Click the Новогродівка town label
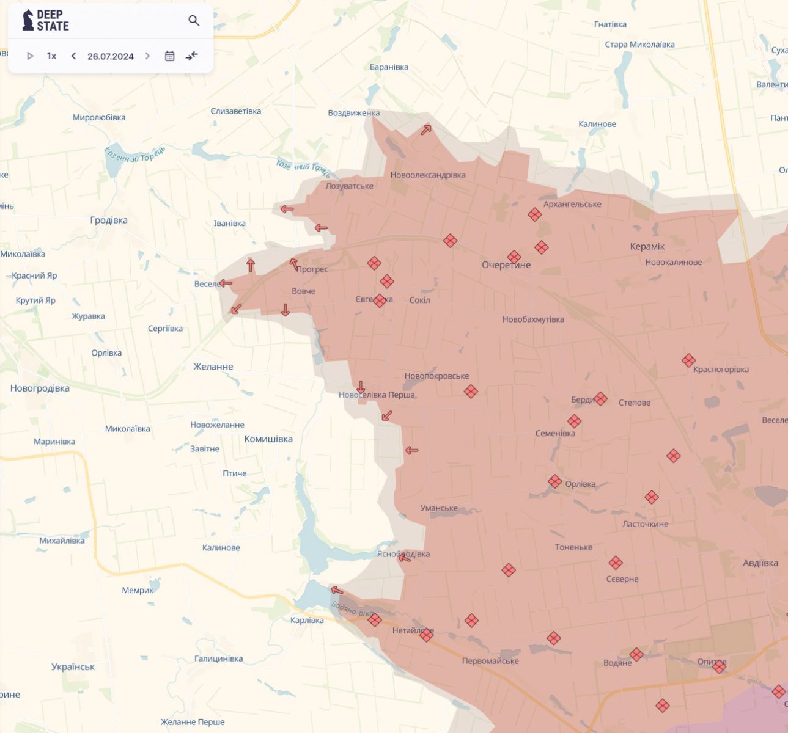 (40, 388)
